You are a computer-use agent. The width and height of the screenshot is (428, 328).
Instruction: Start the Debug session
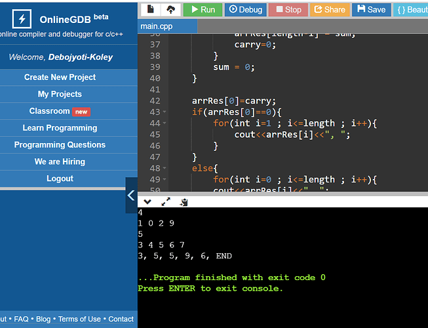point(245,10)
